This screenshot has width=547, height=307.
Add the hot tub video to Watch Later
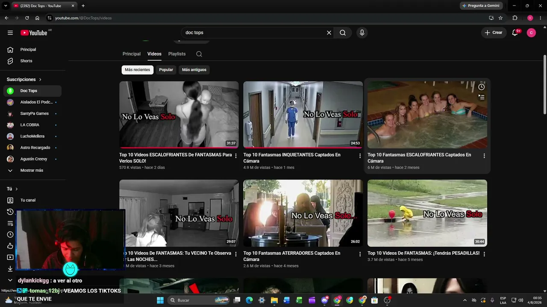pyautogui.click(x=481, y=87)
